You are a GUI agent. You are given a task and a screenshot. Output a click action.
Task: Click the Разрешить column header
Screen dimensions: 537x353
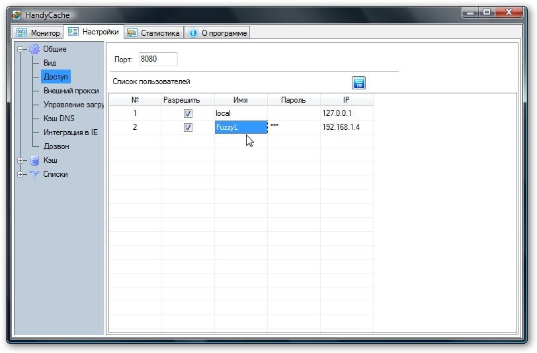click(x=188, y=100)
